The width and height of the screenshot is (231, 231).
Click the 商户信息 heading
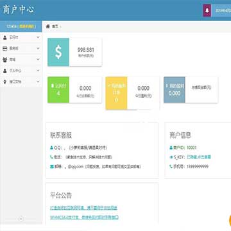pos(180,135)
